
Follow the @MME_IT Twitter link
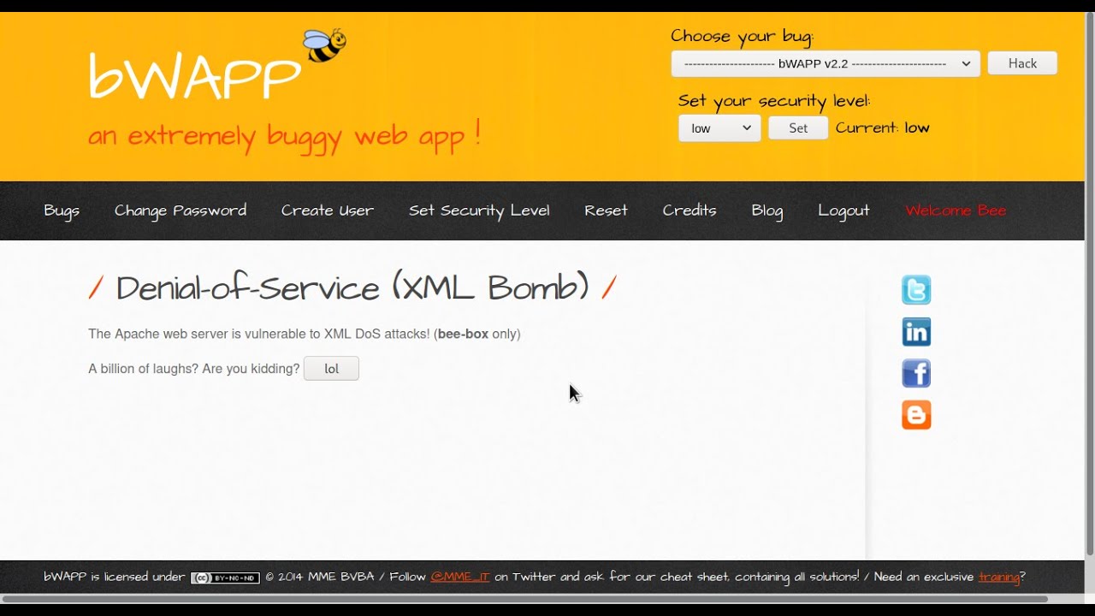point(460,577)
